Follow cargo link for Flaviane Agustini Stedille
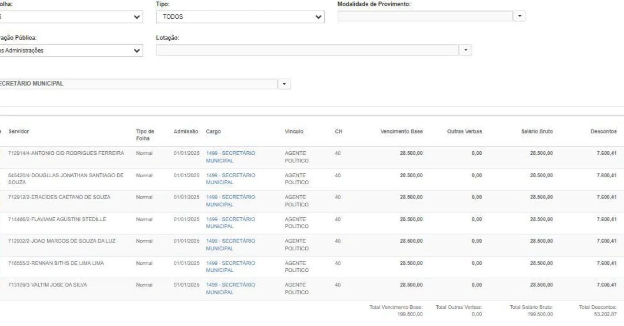 230,223
